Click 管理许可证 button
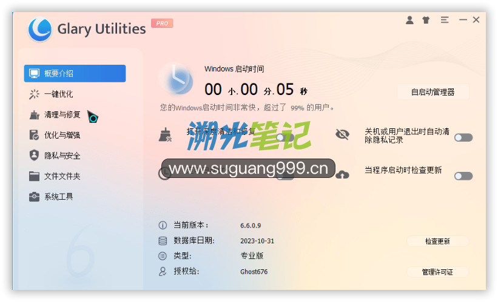 coord(437,272)
